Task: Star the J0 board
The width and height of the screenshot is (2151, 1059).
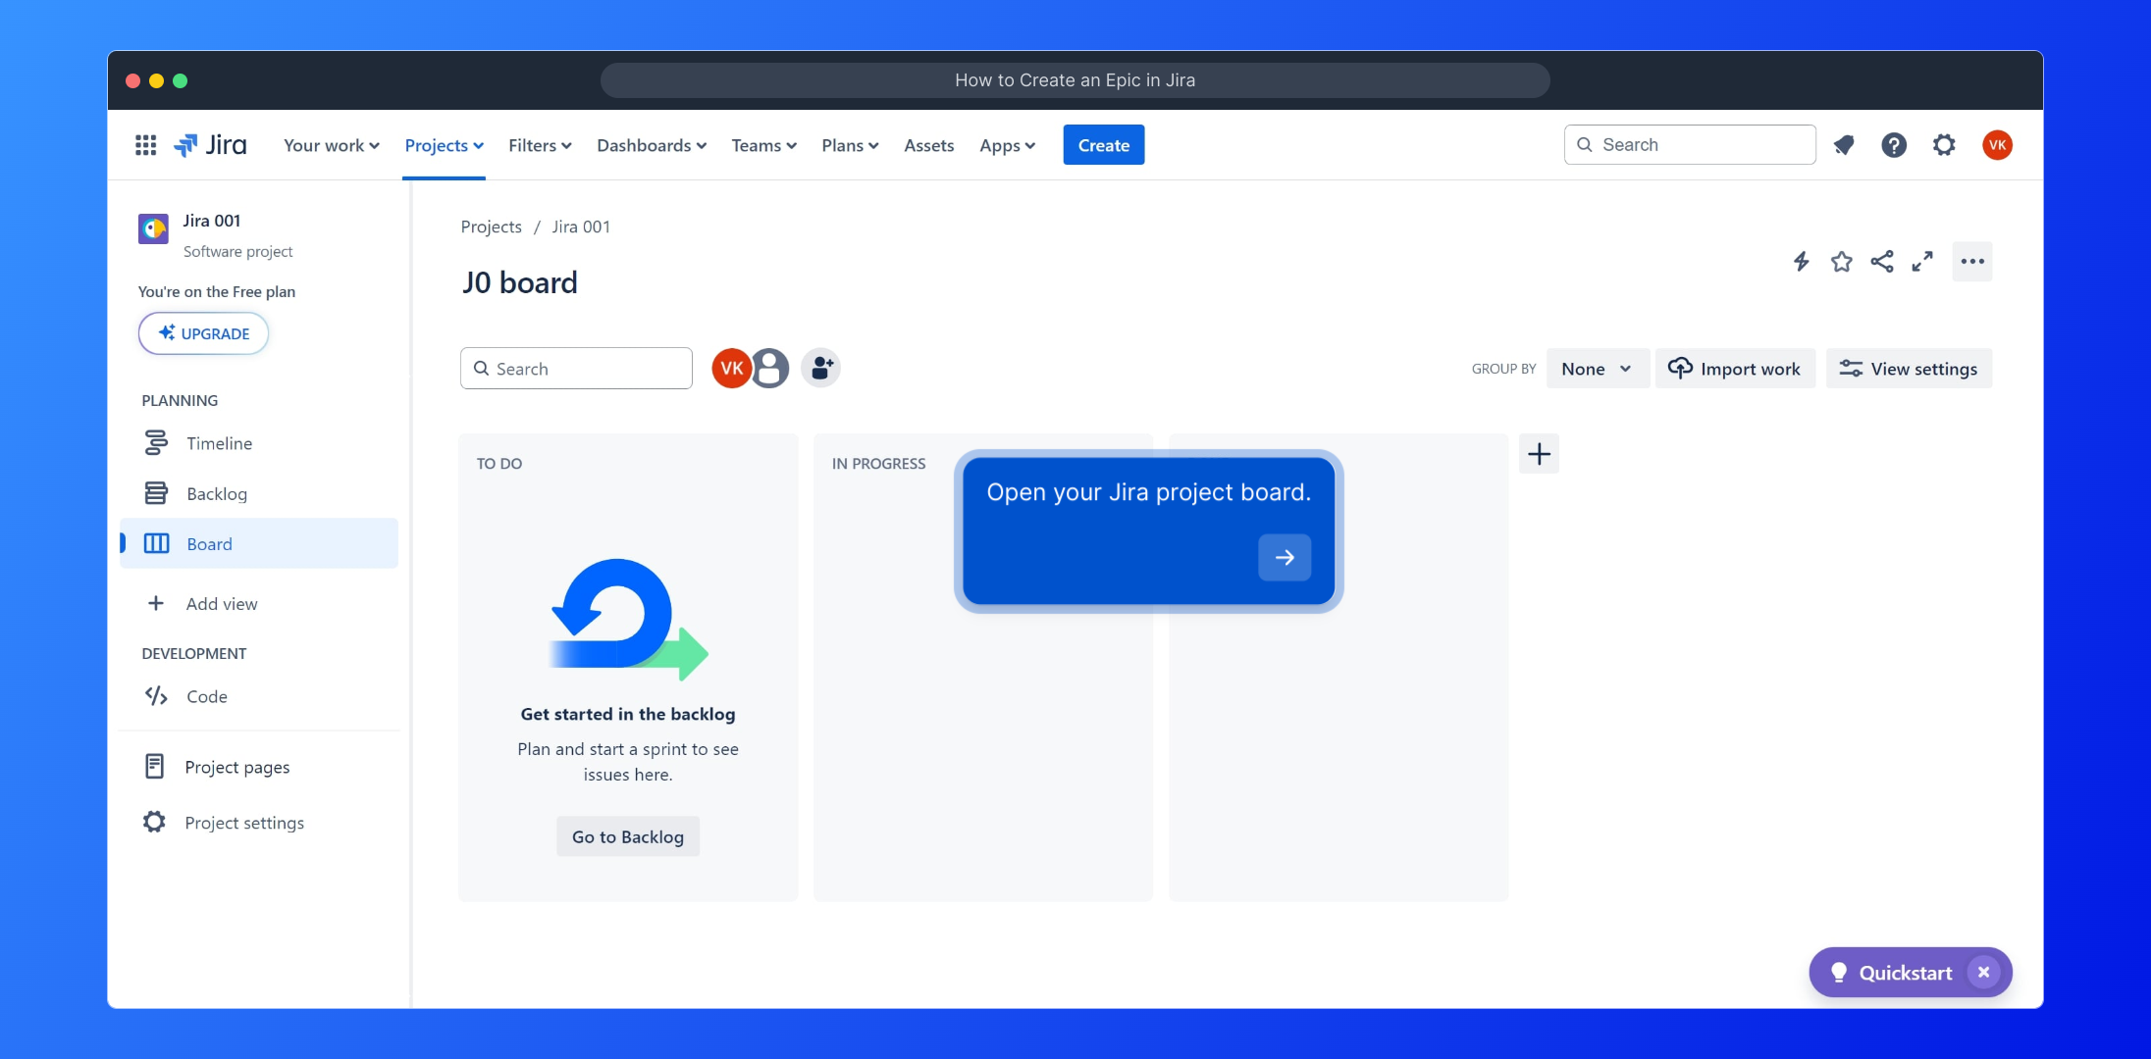Action: (x=1841, y=262)
